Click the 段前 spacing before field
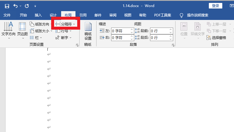Screen dimensions: 234x132 tap(159, 31)
